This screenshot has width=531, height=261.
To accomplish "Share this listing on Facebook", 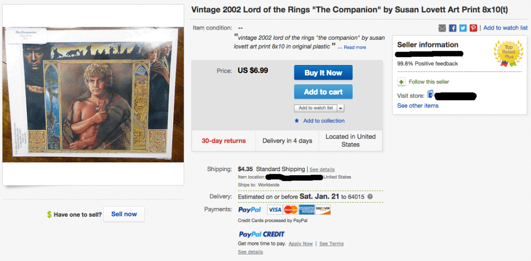I will [452, 28].
